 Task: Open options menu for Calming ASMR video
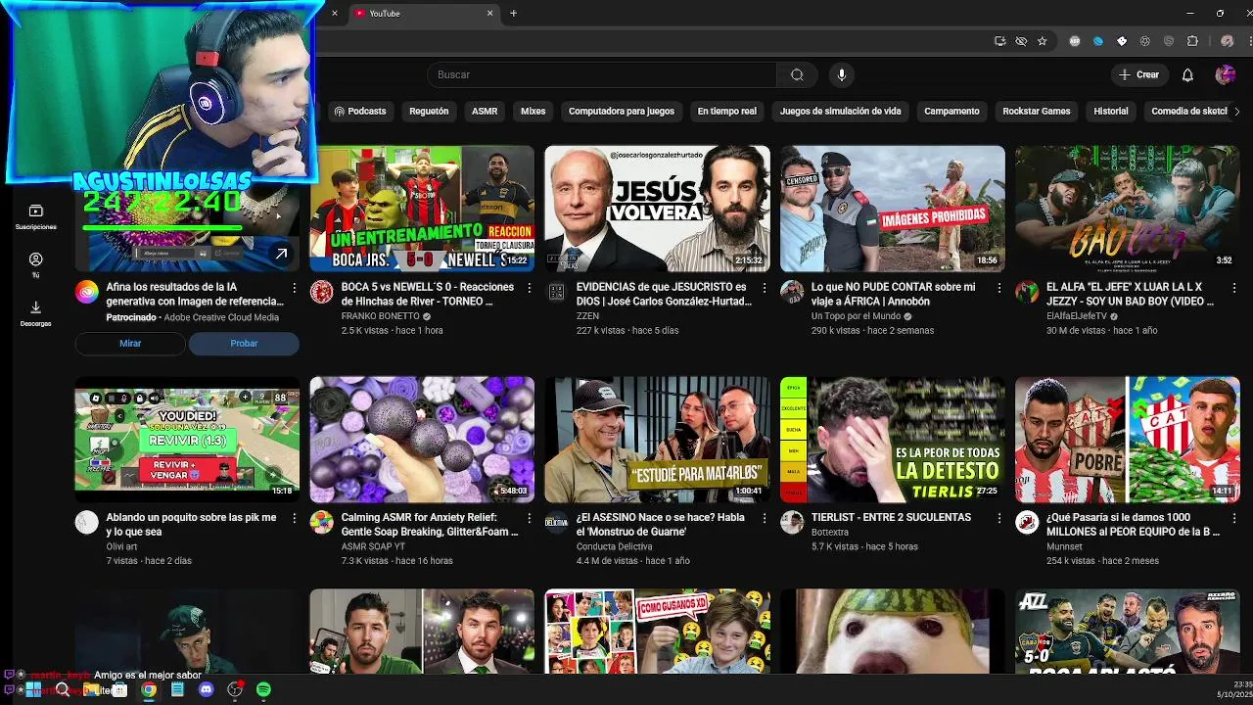[529, 518]
